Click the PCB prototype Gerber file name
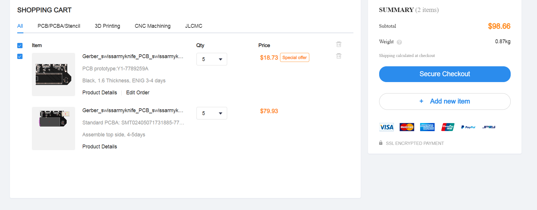 133,56
